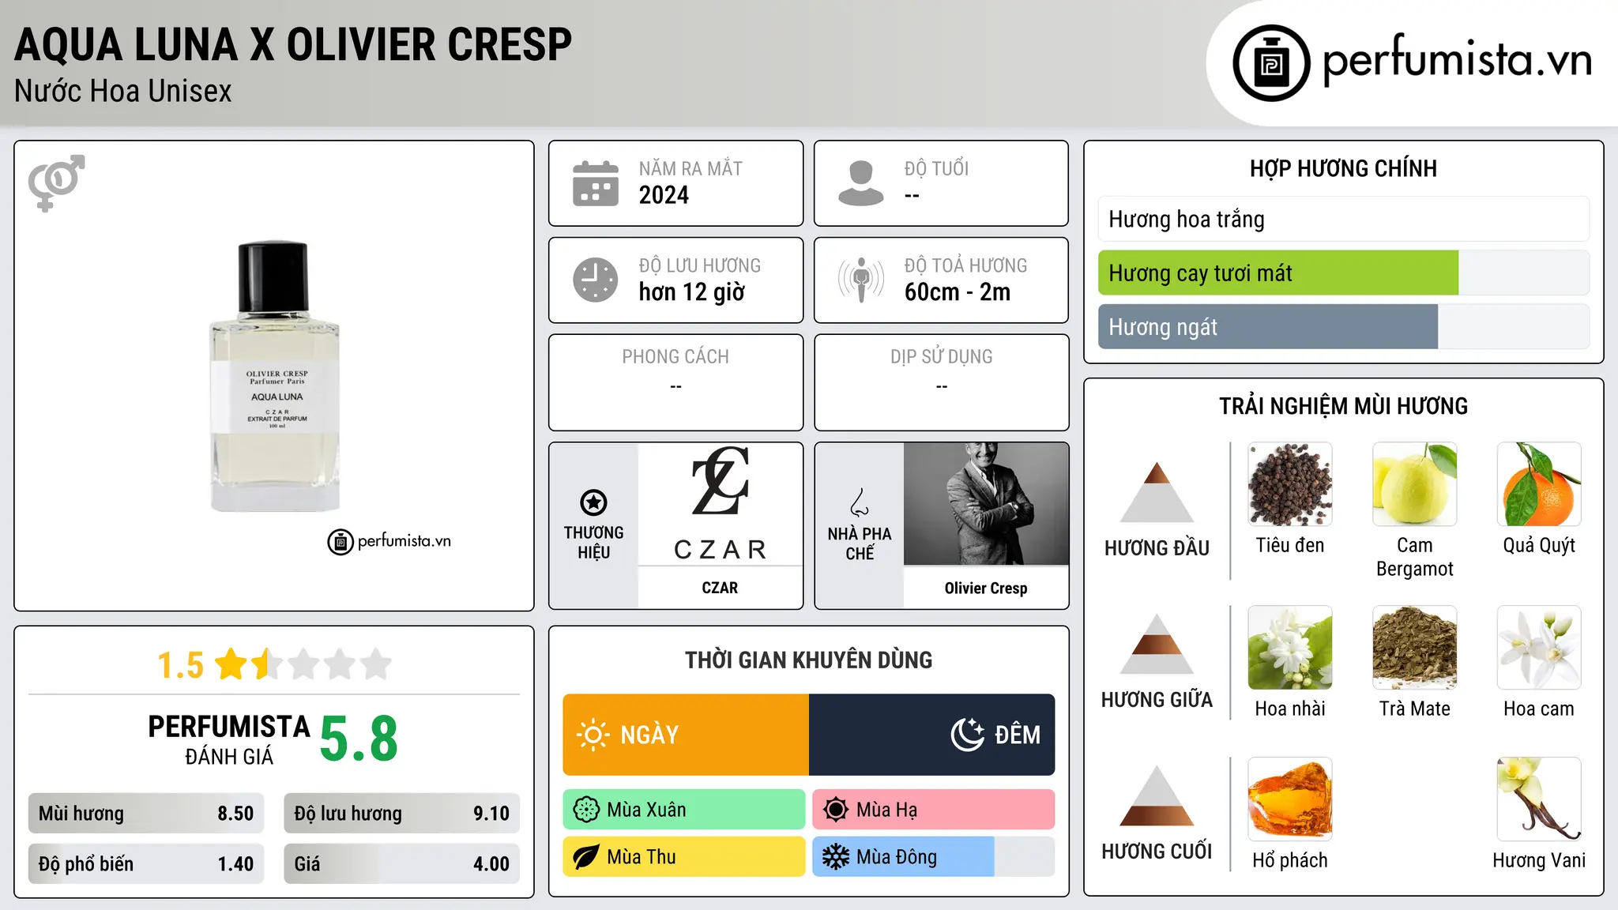The width and height of the screenshot is (1618, 910).
Task: Click the moon icon in the Đêm block
Action: coord(967,735)
